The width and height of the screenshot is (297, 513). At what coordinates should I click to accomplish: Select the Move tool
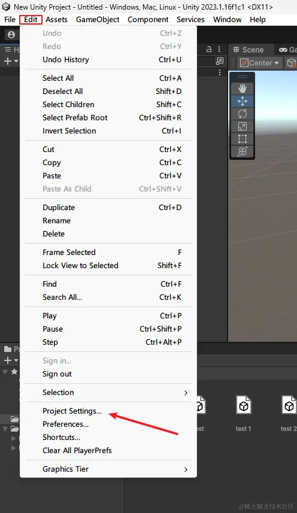click(x=242, y=101)
